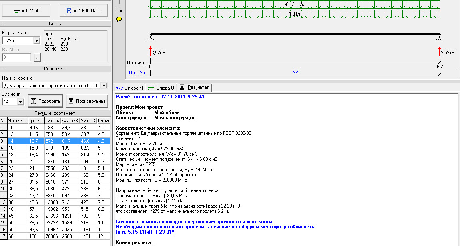Click the tст,мм column header

[x=104, y=121]
